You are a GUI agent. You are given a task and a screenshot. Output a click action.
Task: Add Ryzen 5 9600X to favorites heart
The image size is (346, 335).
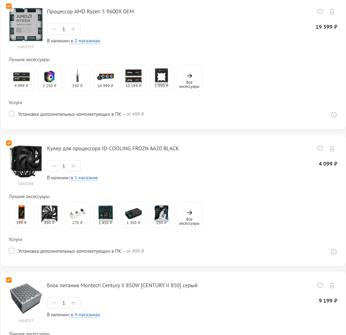pyautogui.click(x=320, y=12)
